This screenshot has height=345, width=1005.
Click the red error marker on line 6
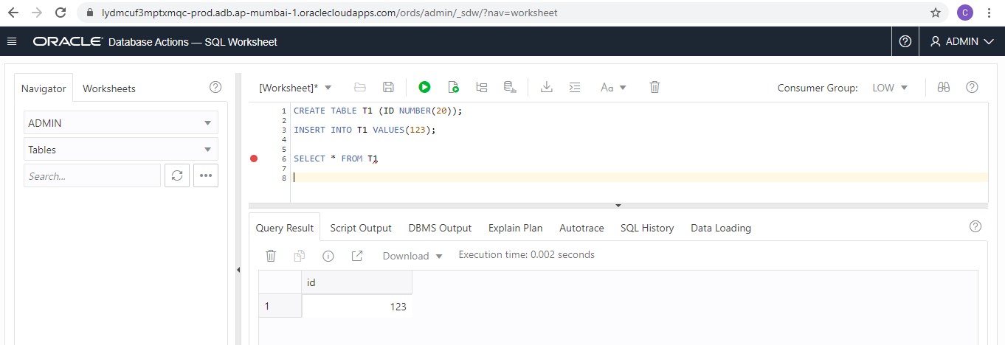click(254, 158)
